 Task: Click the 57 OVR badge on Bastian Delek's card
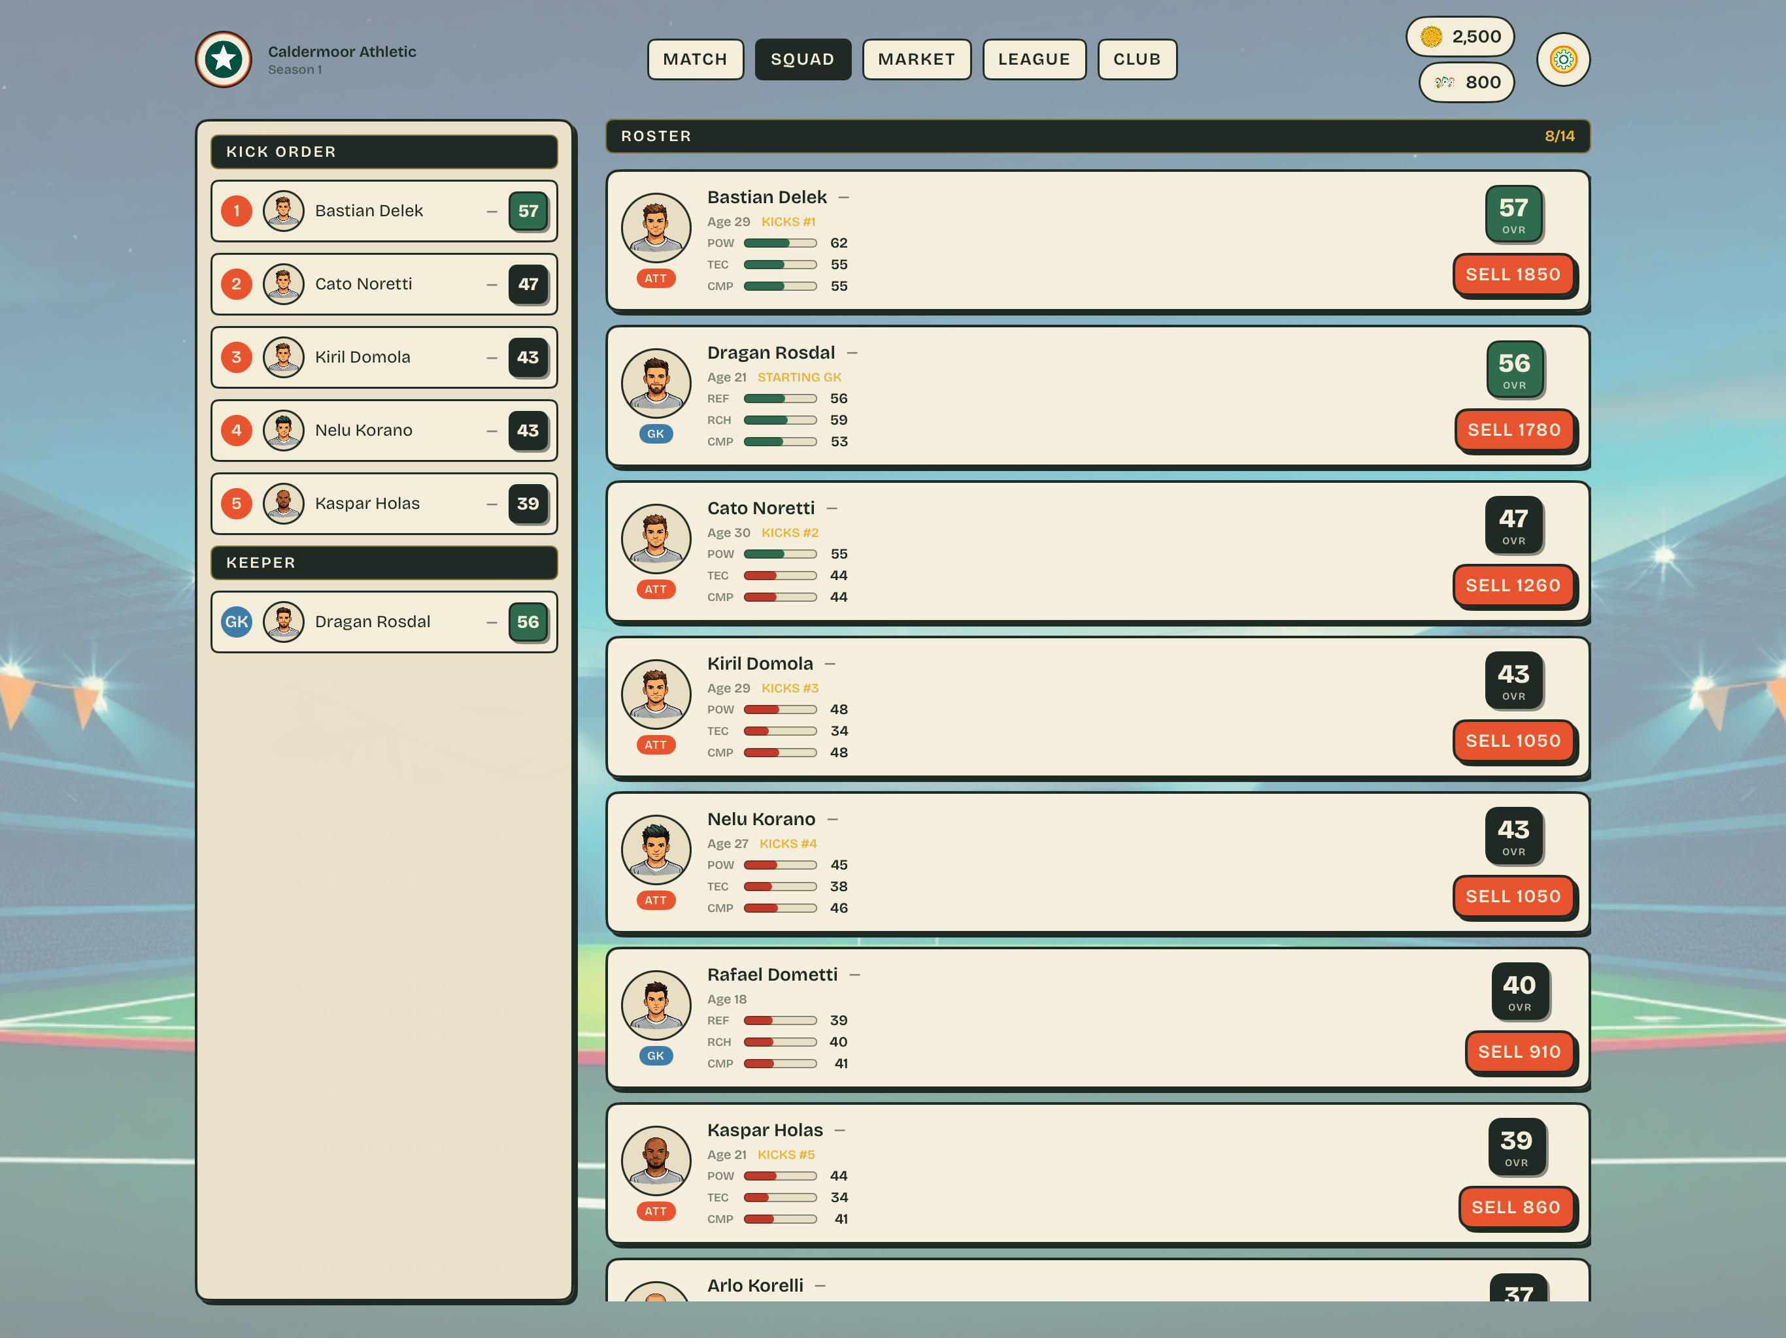click(1513, 214)
